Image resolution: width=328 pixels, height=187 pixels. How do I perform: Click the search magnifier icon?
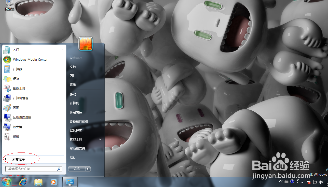tap(59, 169)
